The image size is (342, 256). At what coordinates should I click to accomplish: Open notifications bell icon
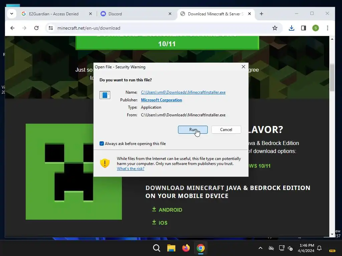coord(319,248)
